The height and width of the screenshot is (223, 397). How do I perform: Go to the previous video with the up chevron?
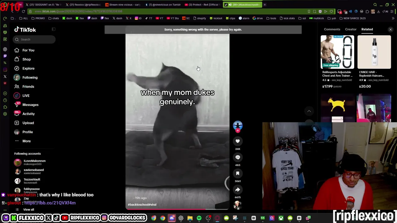(x=309, y=111)
